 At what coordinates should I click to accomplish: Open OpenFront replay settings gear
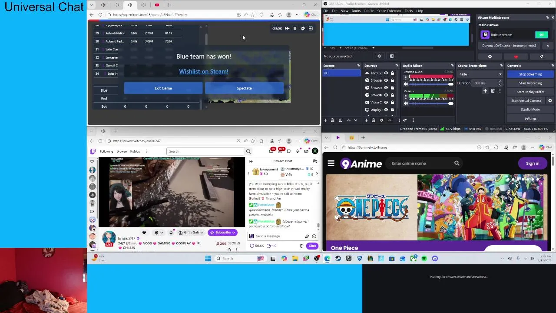[x=303, y=29]
